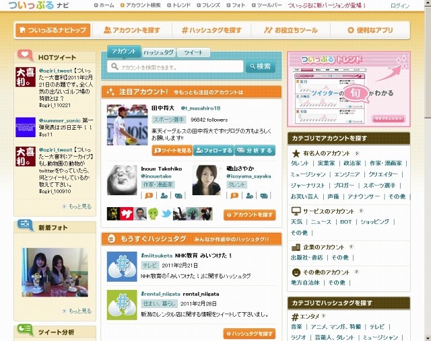Viewport: 431px width, 341px height.
Task: Click ついっぷるに新バージョンが登場 announcement link
Action: pyautogui.click(x=327, y=5)
